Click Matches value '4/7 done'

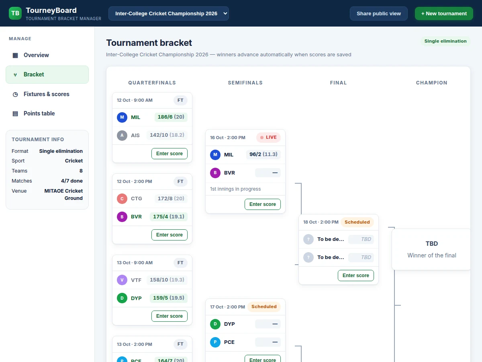click(x=72, y=181)
